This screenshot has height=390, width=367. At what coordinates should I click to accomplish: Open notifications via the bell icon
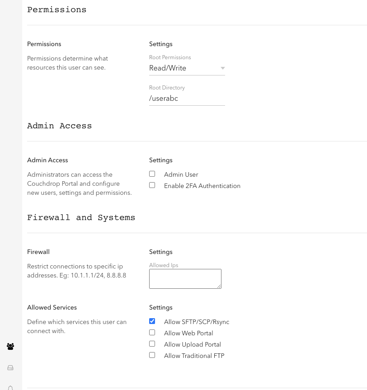pyautogui.click(x=10, y=387)
